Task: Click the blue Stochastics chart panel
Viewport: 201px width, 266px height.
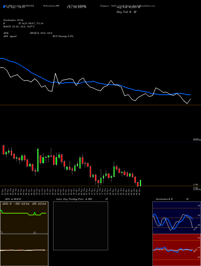Action: [176, 218]
